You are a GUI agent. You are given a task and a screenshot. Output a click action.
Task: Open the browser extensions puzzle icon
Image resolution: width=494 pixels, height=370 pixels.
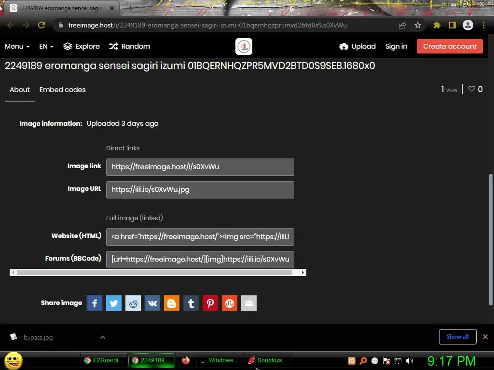click(437, 25)
